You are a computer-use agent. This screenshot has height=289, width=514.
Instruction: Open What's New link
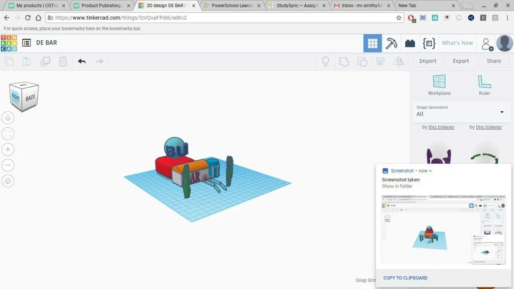point(457,43)
